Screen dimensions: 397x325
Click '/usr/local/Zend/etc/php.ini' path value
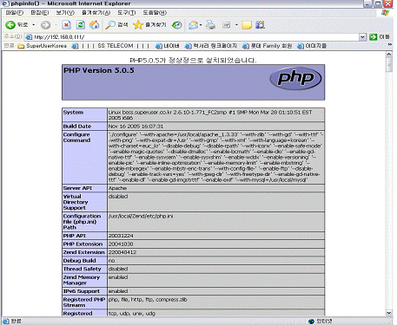point(141,216)
